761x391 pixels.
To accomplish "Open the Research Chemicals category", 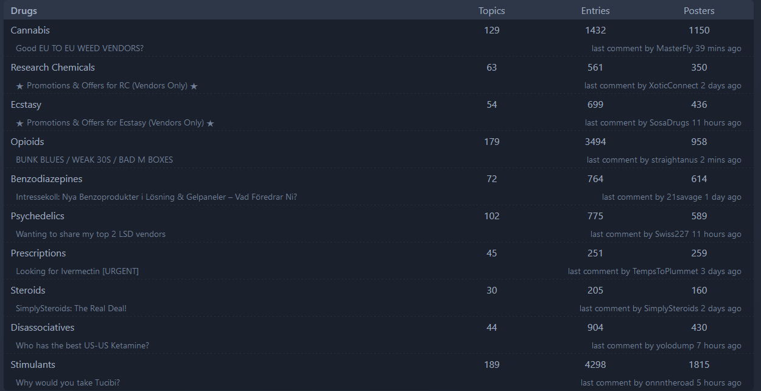I will coord(53,68).
